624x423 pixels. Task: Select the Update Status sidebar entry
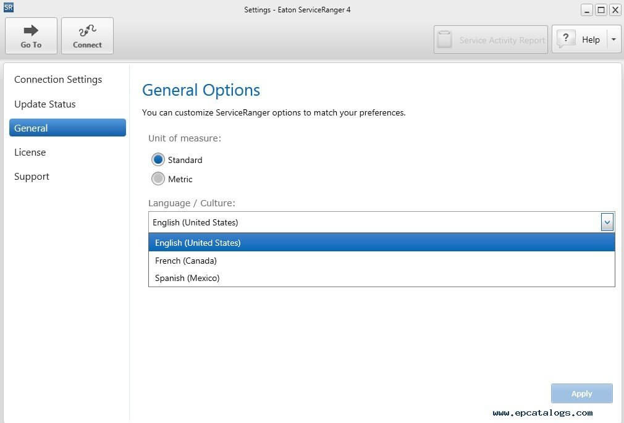click(44, 104)
